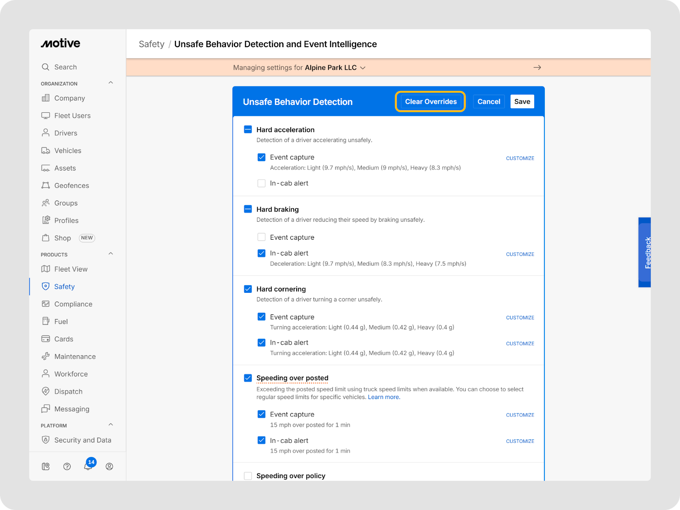Click the Search magnifier icon

point(45,67)
